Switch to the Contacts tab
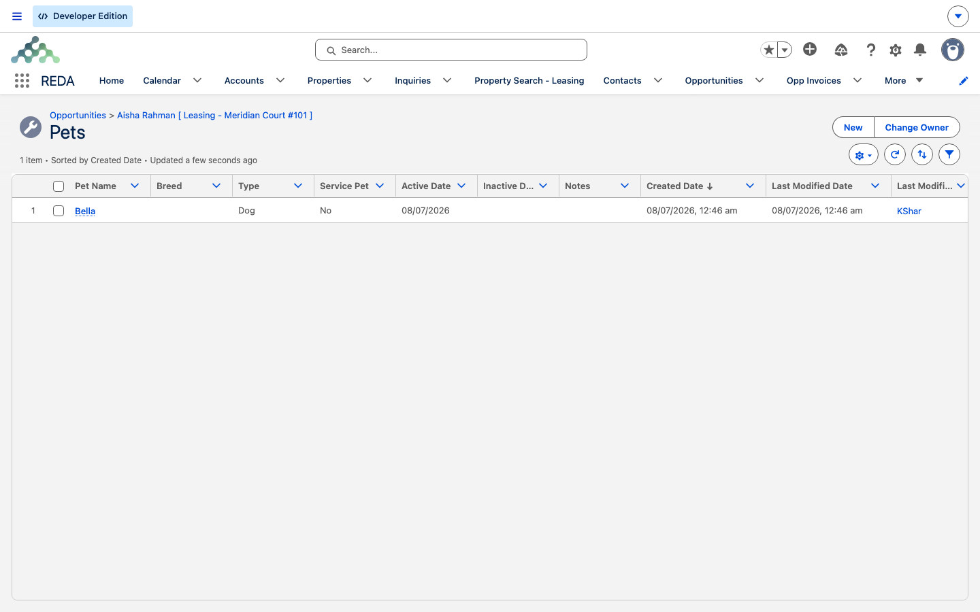This screenshot has width=980, height=612. [622, 80]
